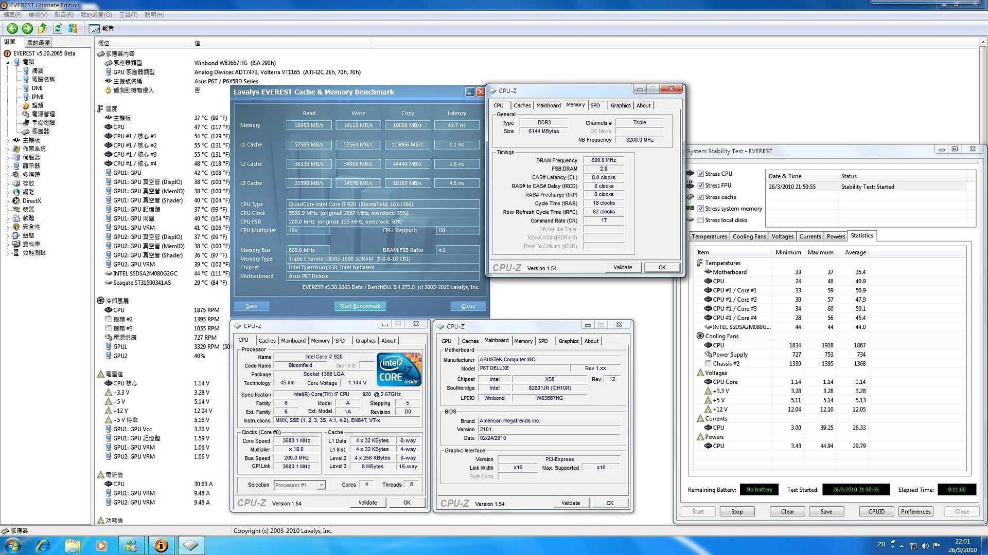Click the volume speaker tray icon
Viewport: 988px width, 555px height.
[925, 546]
